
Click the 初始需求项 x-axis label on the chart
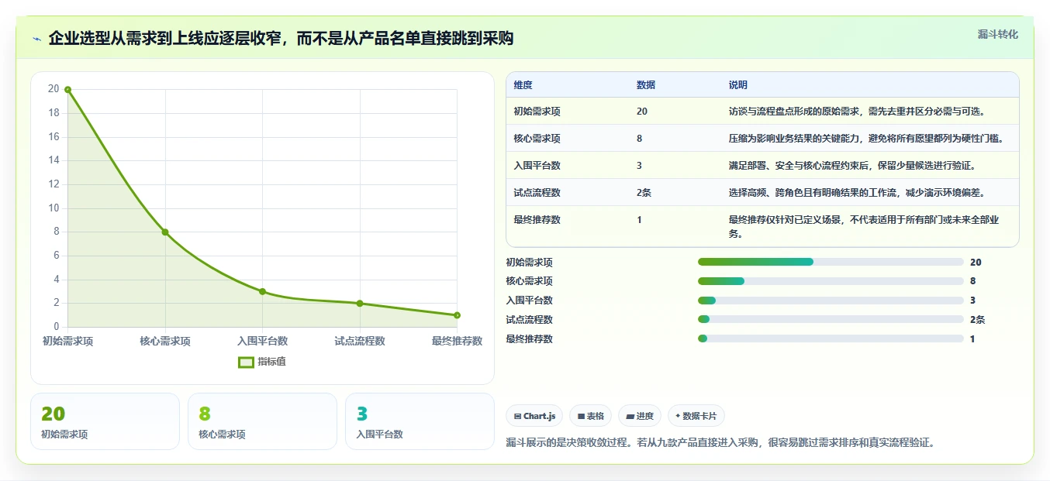(68, 341)
